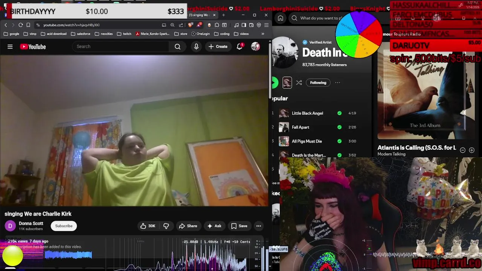Dislike the YouTube video
Viewport: 482px width, 271px height.
point(166,226)
